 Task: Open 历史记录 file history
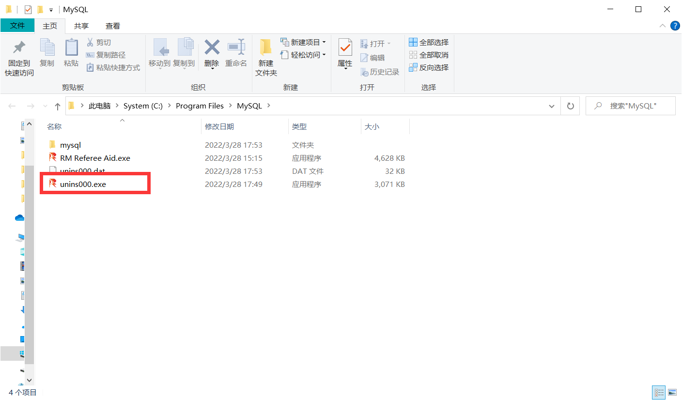point(380,72)
